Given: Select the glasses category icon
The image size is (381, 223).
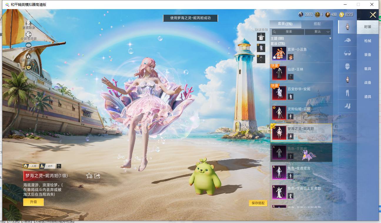Looking at the screenshot, I should tap(347, 53).
